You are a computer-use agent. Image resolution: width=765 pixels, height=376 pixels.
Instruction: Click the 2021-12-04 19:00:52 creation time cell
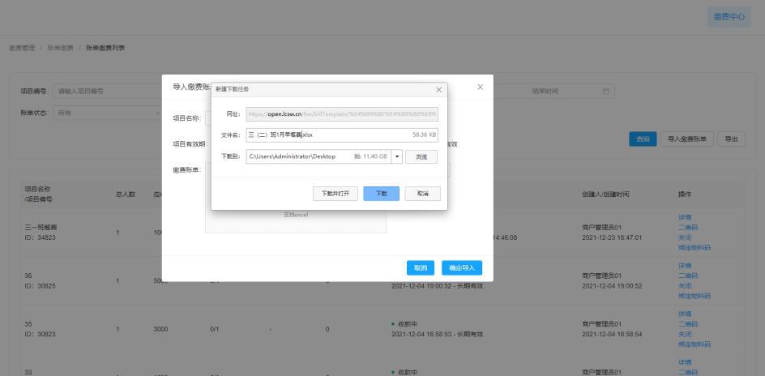tap(612, 286)
